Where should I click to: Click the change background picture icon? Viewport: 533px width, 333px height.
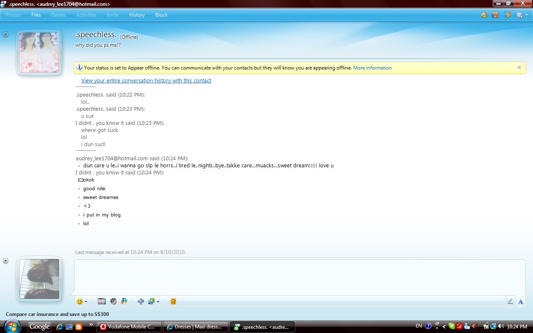pyautogui.click(x=151, y=301)
